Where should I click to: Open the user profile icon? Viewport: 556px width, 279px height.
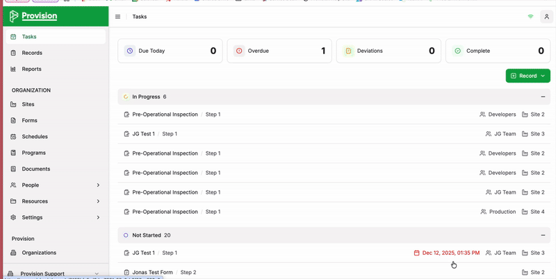[x=546, y=17]
